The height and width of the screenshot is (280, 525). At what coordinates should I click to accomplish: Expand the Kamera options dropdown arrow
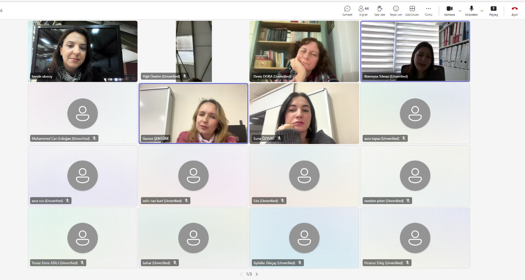tap(460, 11)
